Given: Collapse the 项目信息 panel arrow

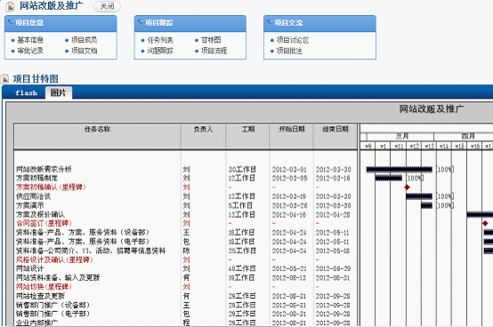Looking at the screenshot, I should tap(11, 22).
